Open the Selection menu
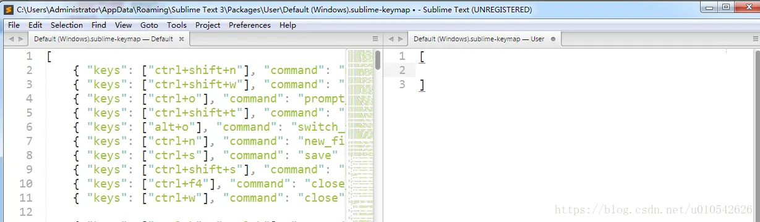This screenshot has width=760, height=222. [x=67, y=25]
